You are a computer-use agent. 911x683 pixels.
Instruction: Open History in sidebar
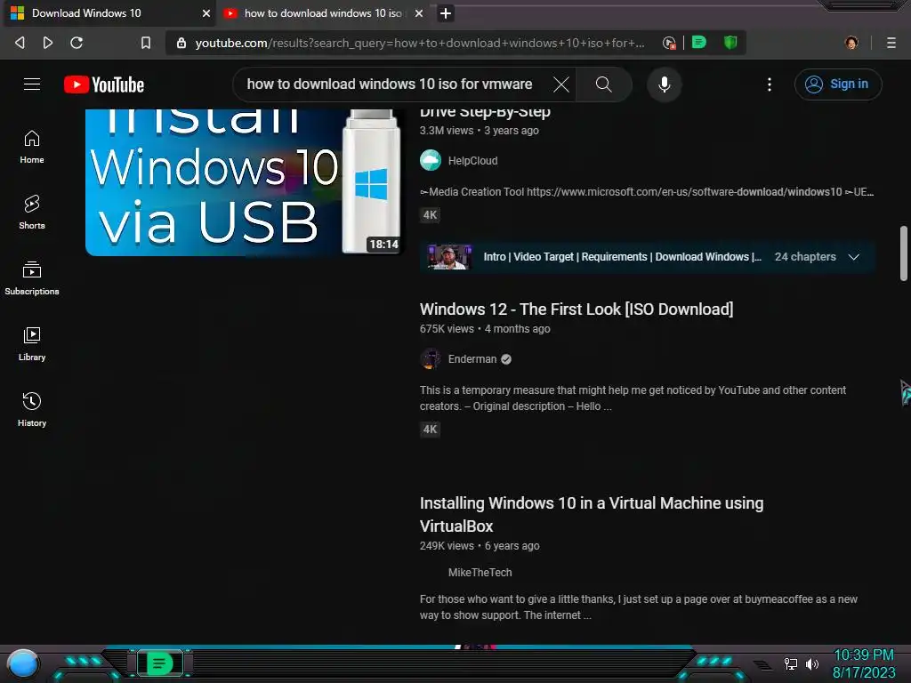[32, 409]
